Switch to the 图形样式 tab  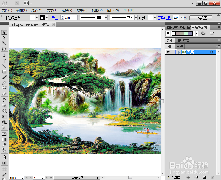click(183, 40)
